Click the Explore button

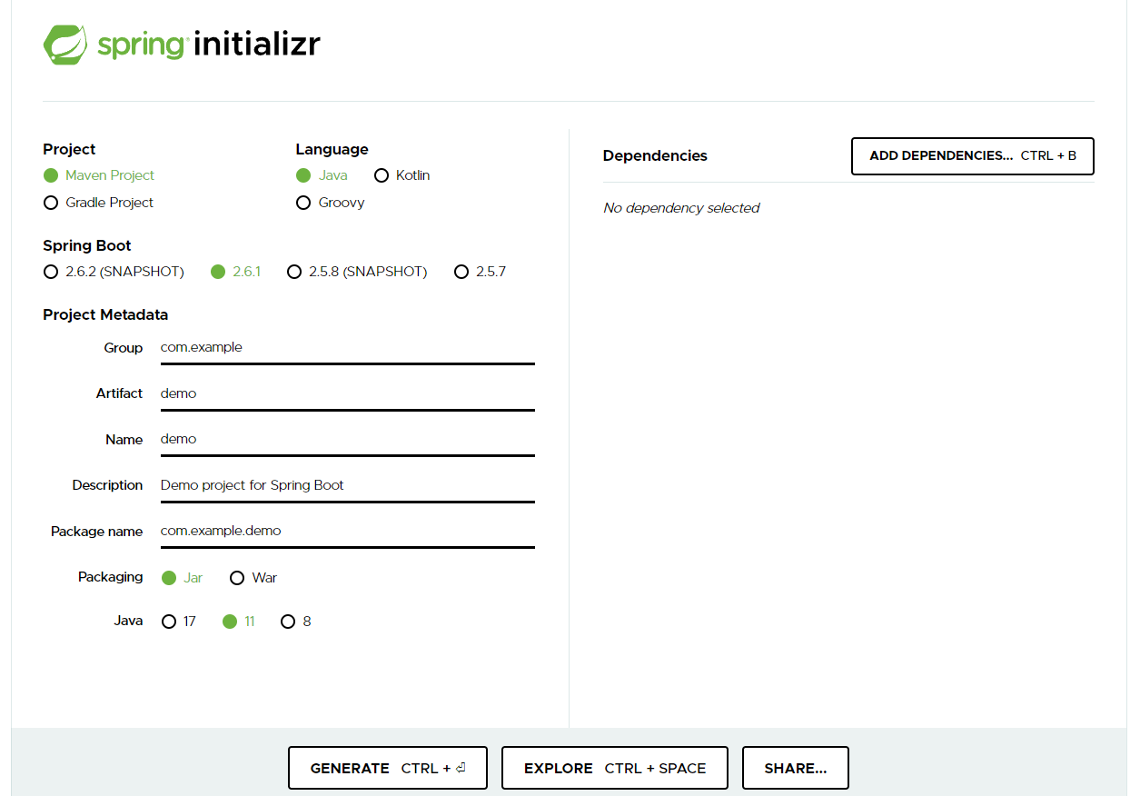(x=615, y=768)
